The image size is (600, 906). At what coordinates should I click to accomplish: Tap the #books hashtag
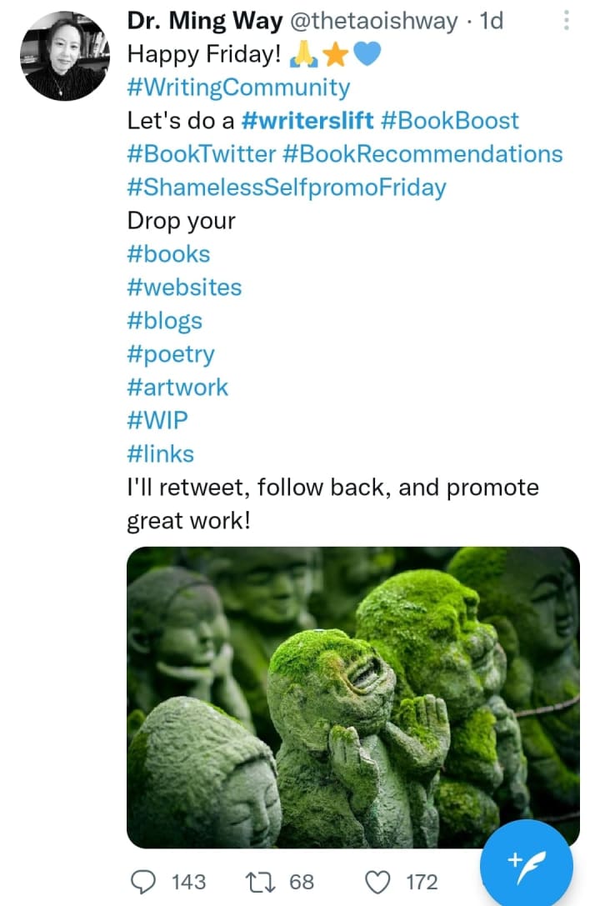[x=168, y=254]
